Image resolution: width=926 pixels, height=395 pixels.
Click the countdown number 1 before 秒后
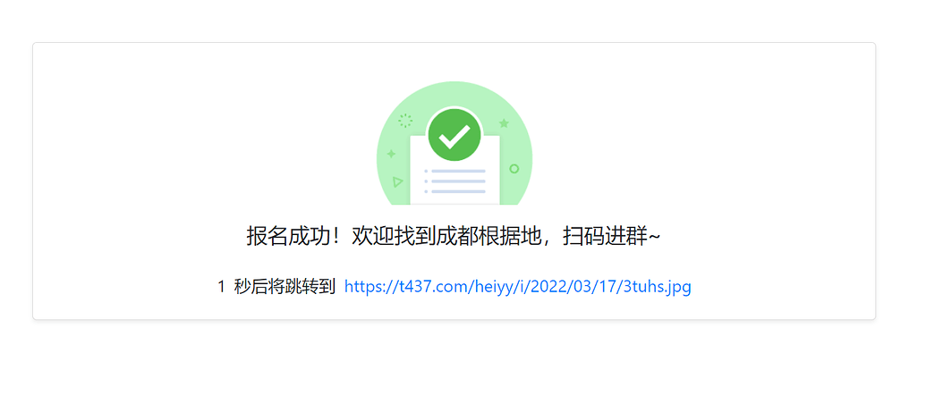click(222, 287)
